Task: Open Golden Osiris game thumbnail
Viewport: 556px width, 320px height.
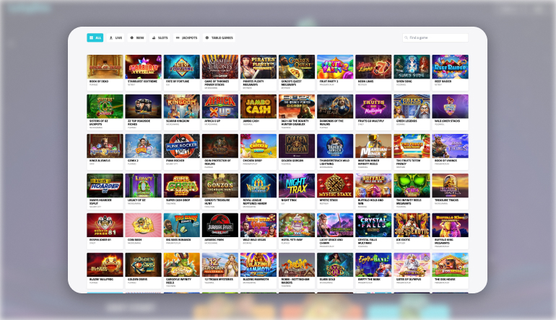Action: (143, 265)
